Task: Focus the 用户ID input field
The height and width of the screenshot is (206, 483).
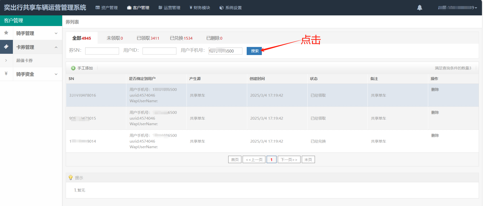Action: (159, 51)
